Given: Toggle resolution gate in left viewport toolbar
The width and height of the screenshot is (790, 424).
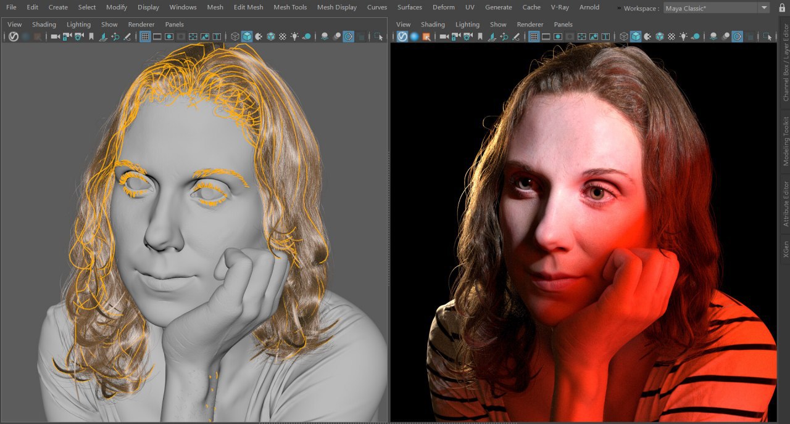Looking at the screenshot, I should coord(168,37).
